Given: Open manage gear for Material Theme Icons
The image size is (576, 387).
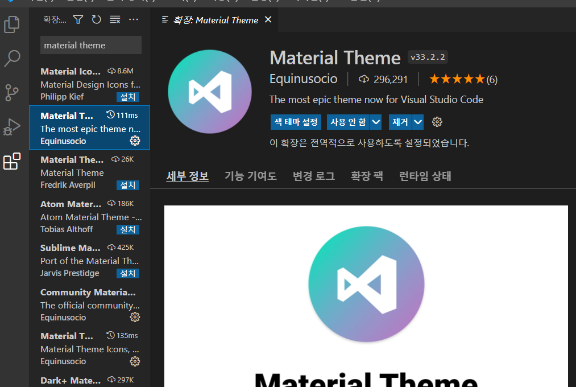Looking at the screenshot, I should click(135, 361).
